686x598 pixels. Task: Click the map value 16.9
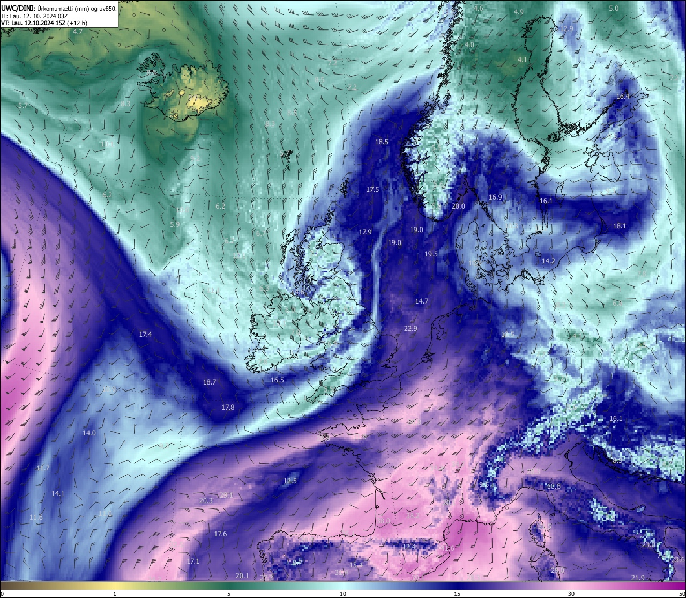point(495,197)
